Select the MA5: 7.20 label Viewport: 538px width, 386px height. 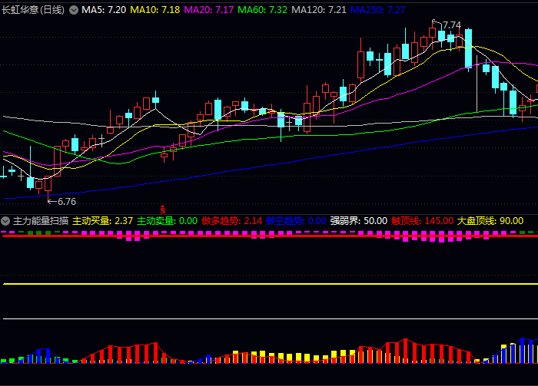[x=104, y=10]
